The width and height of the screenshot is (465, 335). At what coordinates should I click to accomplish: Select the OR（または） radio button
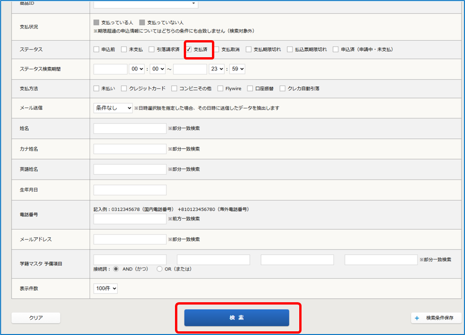[160, 269]
